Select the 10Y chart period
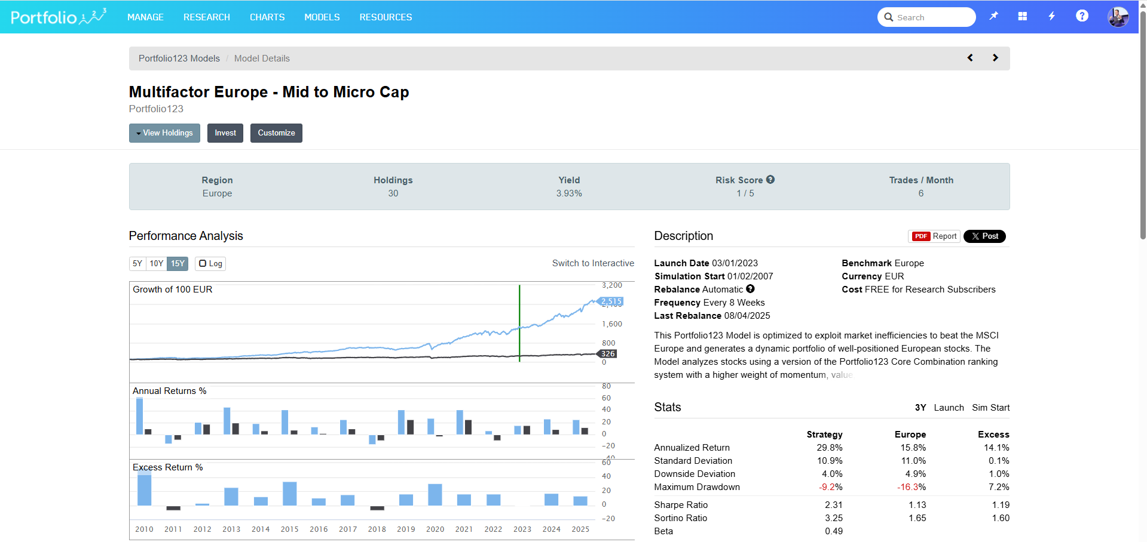The height and width of the screenshot is (542, 1147). point(157,264)
